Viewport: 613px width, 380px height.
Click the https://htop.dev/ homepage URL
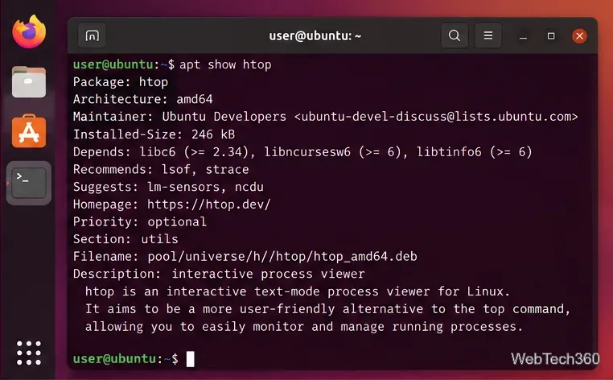[209, 204]
